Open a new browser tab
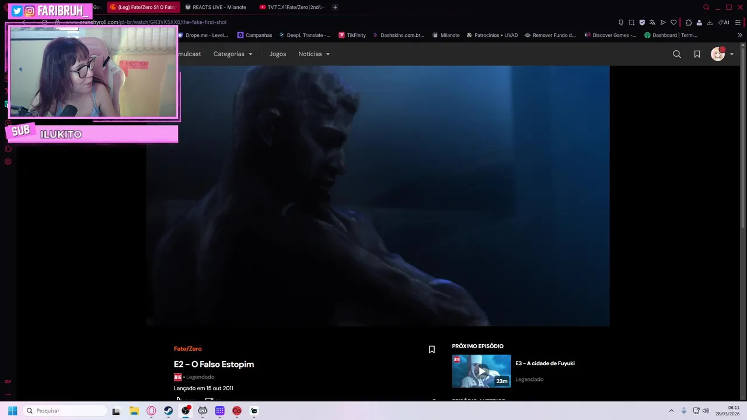 pos(335,7)
